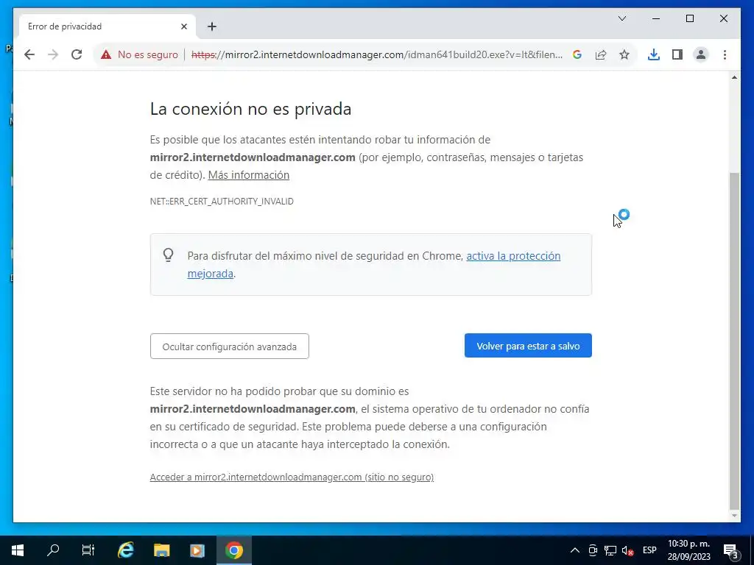Click the tray icon left of network
The width and height of the screenshot is (754, 565).
coord(593,550)
